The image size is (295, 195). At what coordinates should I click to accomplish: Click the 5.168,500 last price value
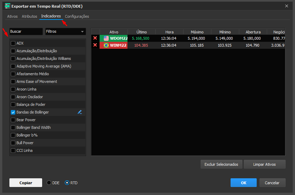coord(141,38)
